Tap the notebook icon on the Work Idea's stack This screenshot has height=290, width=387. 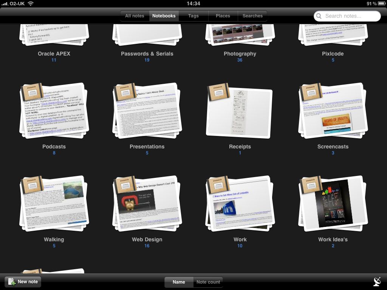pos(311,185)
